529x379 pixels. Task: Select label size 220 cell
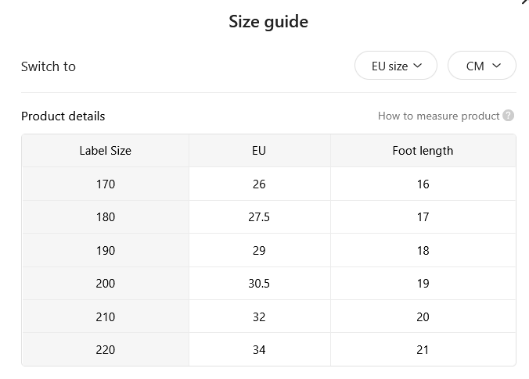tap(106, 349)
